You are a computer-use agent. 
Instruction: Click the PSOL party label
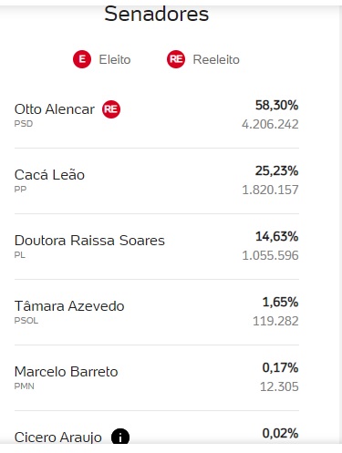(x=26, y=321)
